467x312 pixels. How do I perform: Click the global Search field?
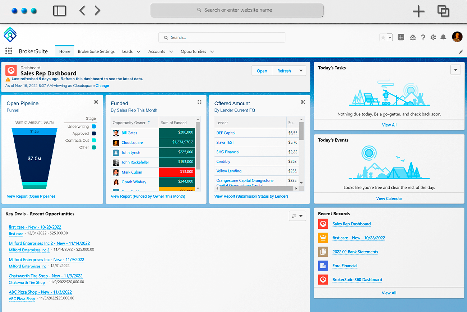click(x=222, y=37)
